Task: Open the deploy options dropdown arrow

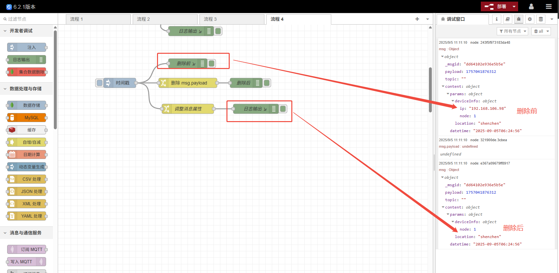Action: pyautogui.click(x=514, y=6)
